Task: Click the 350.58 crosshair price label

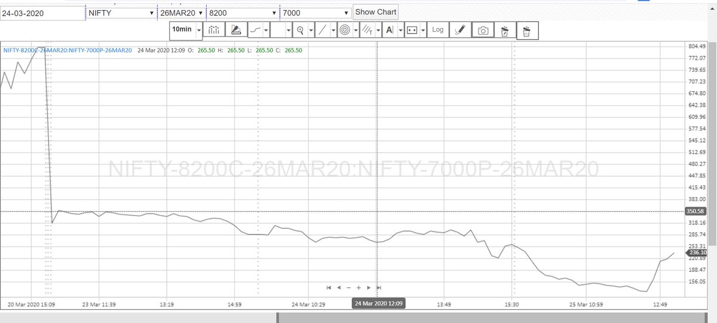Action: [695, 211]
